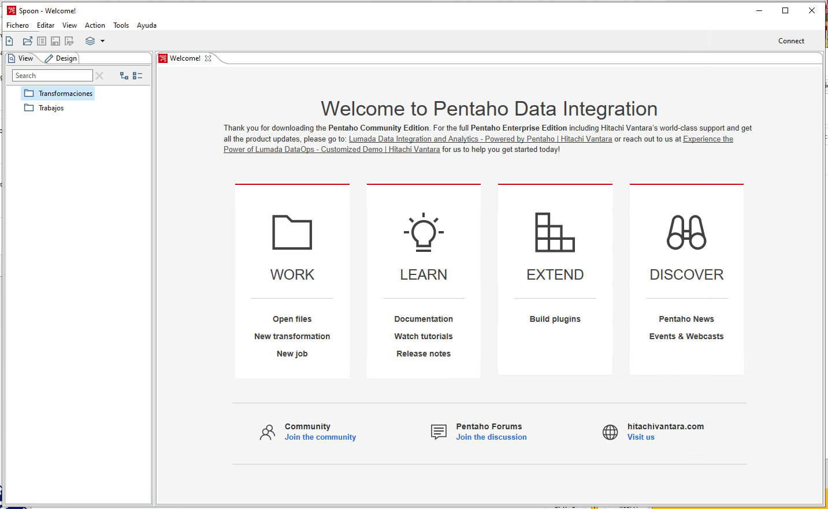Click the Save As toolbar icon
Screen dimensions: 828x509
coord(69,40)
